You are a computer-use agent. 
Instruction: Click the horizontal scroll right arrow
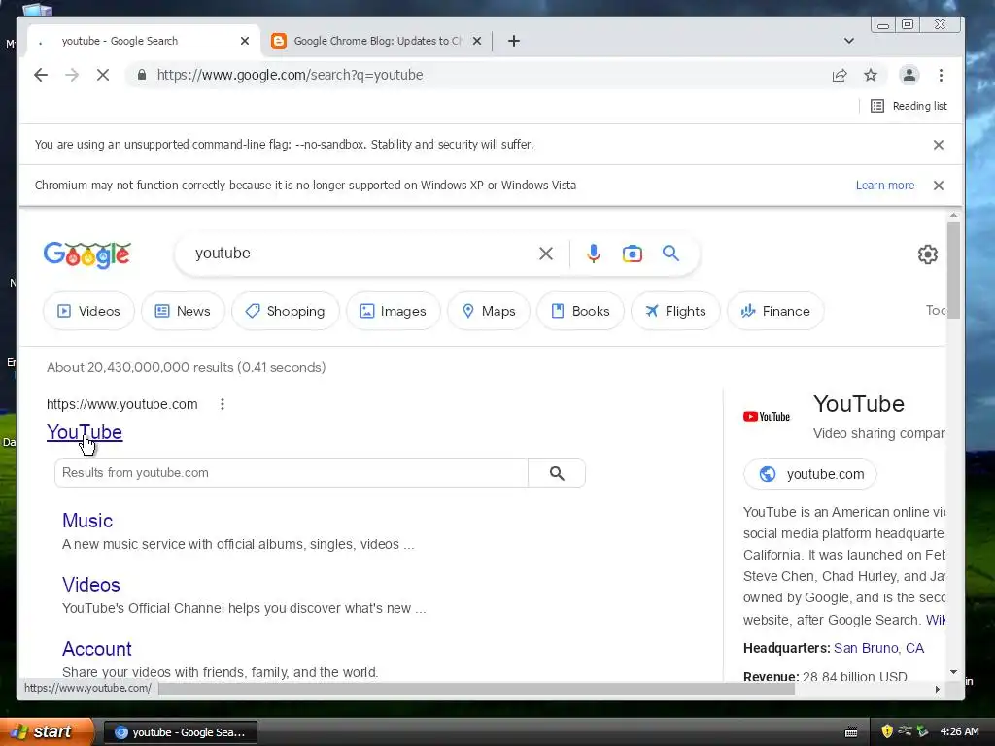tap(938, 689)
